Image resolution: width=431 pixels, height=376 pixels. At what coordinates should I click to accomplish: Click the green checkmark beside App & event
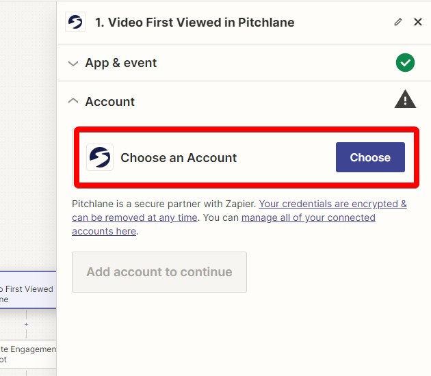click(405, 63)
